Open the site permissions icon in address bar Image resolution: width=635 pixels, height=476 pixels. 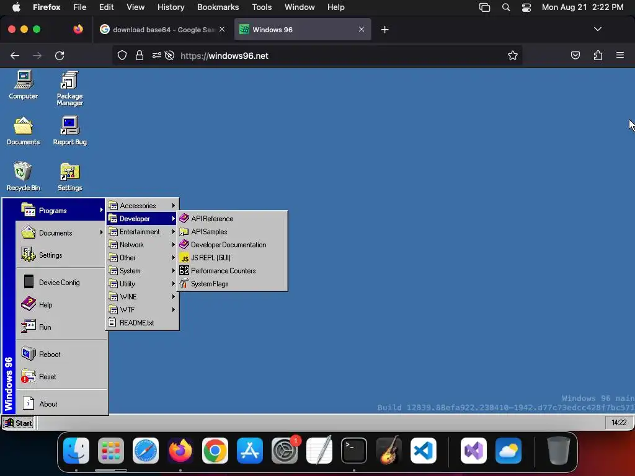tap(157, 55)
